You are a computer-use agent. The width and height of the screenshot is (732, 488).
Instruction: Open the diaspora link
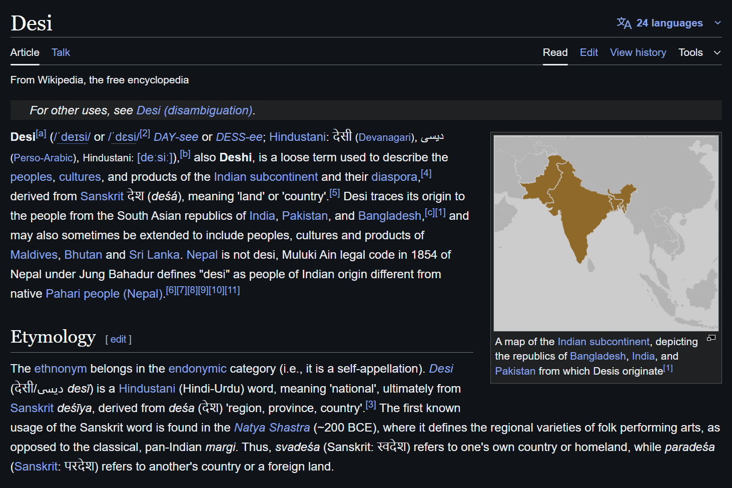coord(394,177)
